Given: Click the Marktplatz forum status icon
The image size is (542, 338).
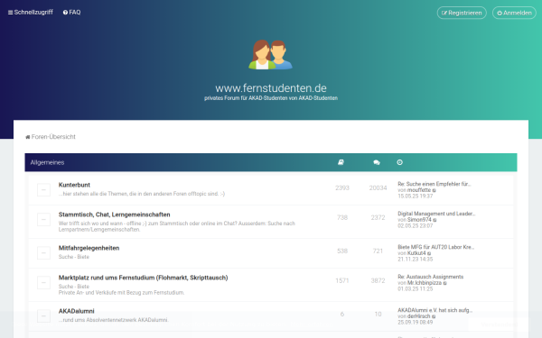Looking at the screenshot, I should click(x=43, y=282).
